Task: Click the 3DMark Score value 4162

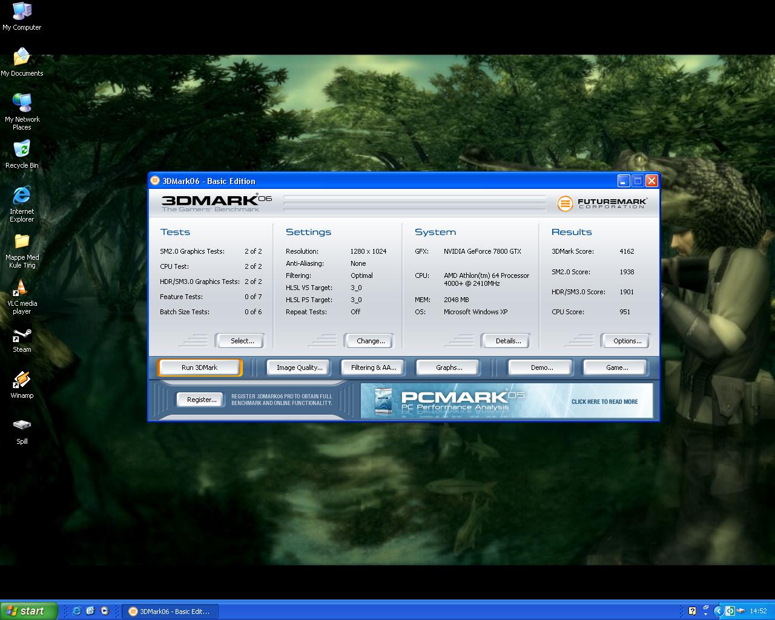Action: (x=627, y=251)
